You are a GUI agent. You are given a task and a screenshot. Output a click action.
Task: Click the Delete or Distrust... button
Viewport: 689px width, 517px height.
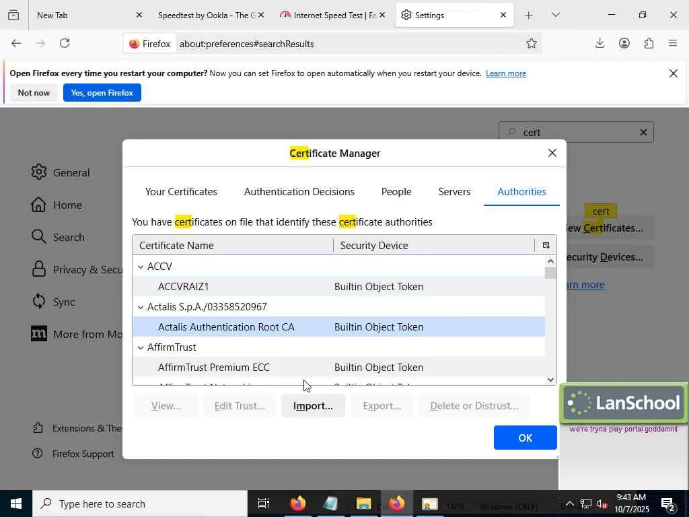coord(474,406)
